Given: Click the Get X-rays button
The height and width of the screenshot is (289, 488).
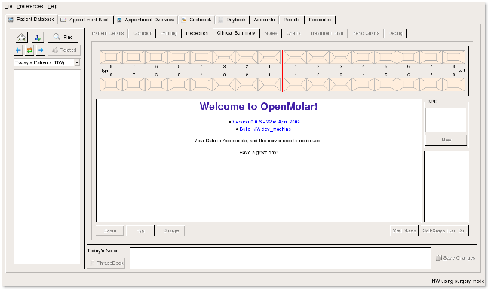Looking at the screenshot, I should pos(445,230).
